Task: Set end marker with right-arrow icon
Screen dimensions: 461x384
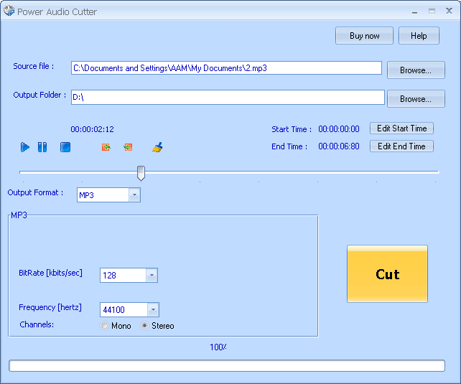Action: tap(128, 147)
